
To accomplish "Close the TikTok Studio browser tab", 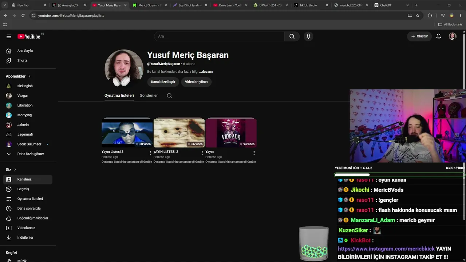I will (x=327, y=5).
